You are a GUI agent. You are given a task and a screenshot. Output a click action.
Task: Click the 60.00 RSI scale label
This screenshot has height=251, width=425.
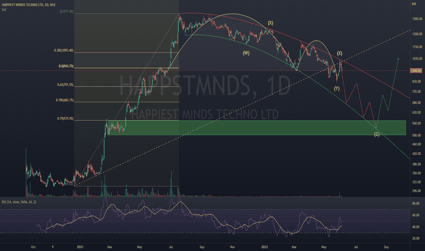point(416,215)
